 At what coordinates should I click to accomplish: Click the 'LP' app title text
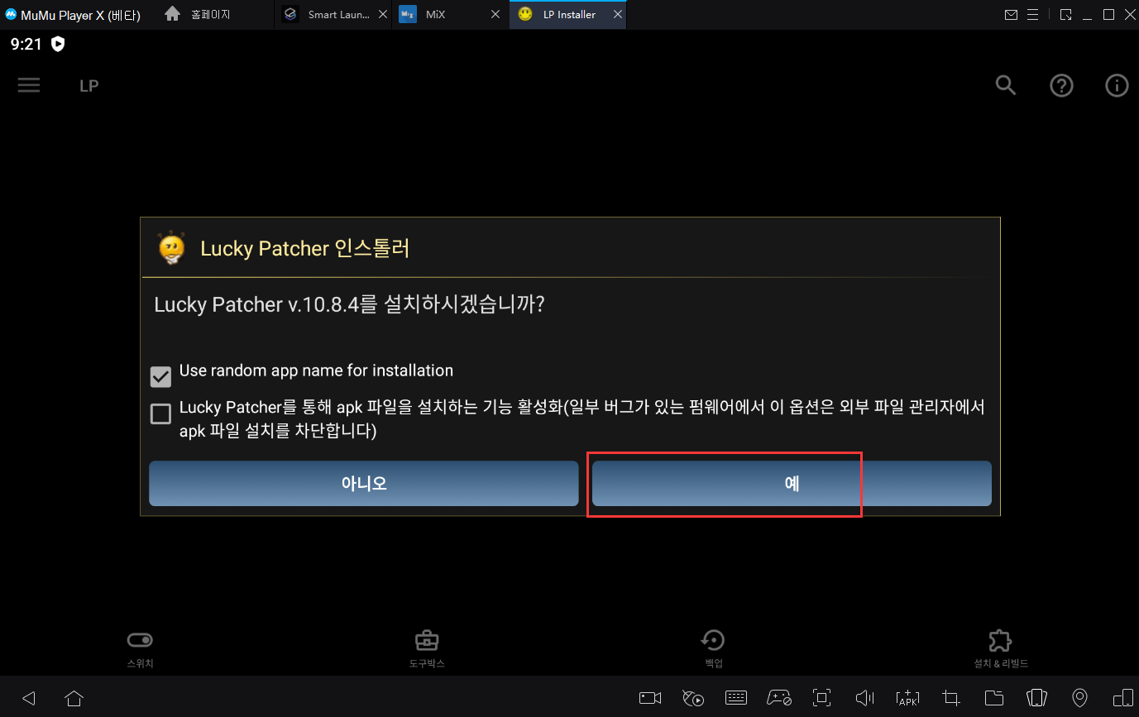[x=89, y=86]
